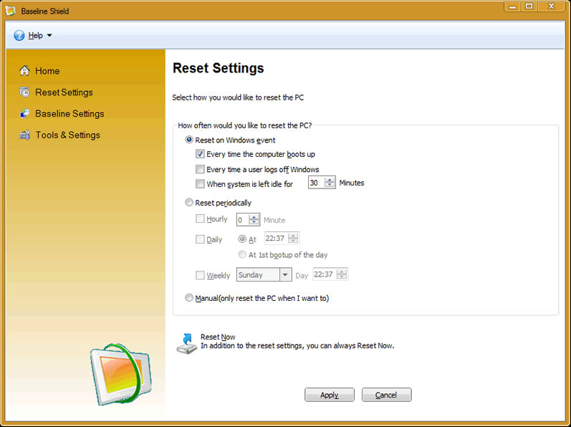Select Reset periodically radio button
This screenshot has width=571, height=427.
coord(189,203)
